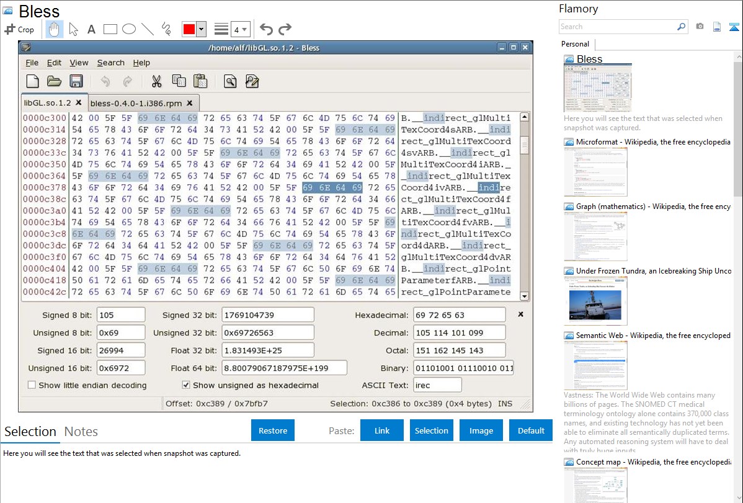Click the undo arrow

click(x=266, y=29)
